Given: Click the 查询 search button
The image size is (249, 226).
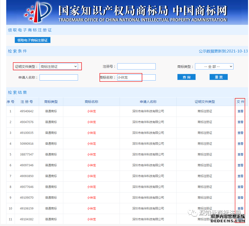Looking at the screenshot, I should tap(186, 77).
